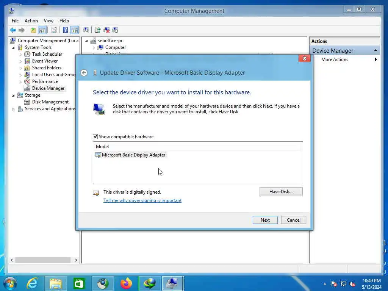
Task: Open Internet Explorer from the taskbar
Action: 32,283
